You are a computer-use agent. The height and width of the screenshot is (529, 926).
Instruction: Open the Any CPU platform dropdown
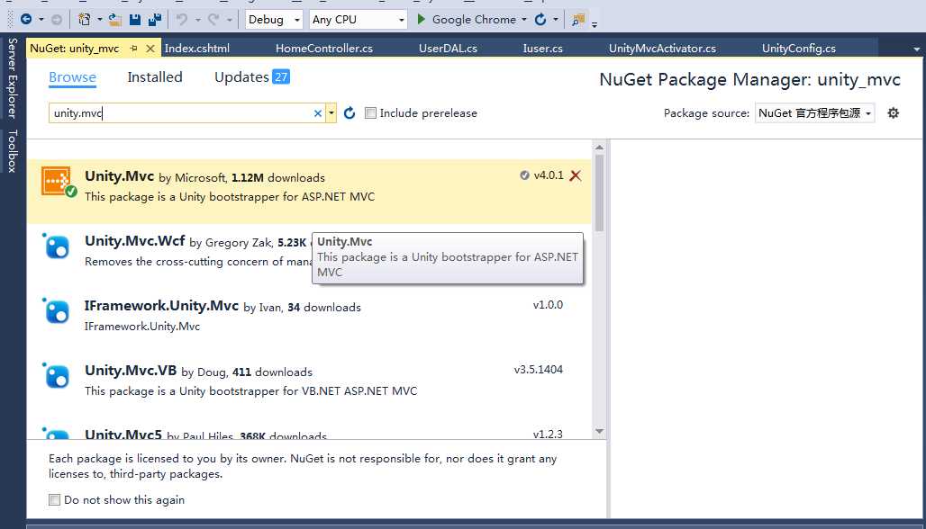click(x=359, y=20)
